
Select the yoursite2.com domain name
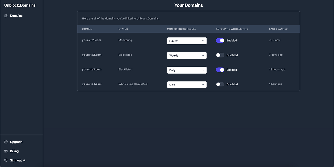(x=92, y=55)
